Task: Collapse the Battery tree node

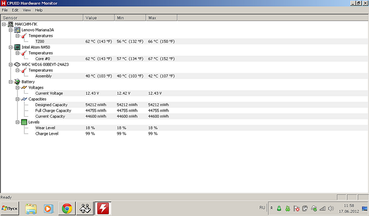Action: point(11,82)
